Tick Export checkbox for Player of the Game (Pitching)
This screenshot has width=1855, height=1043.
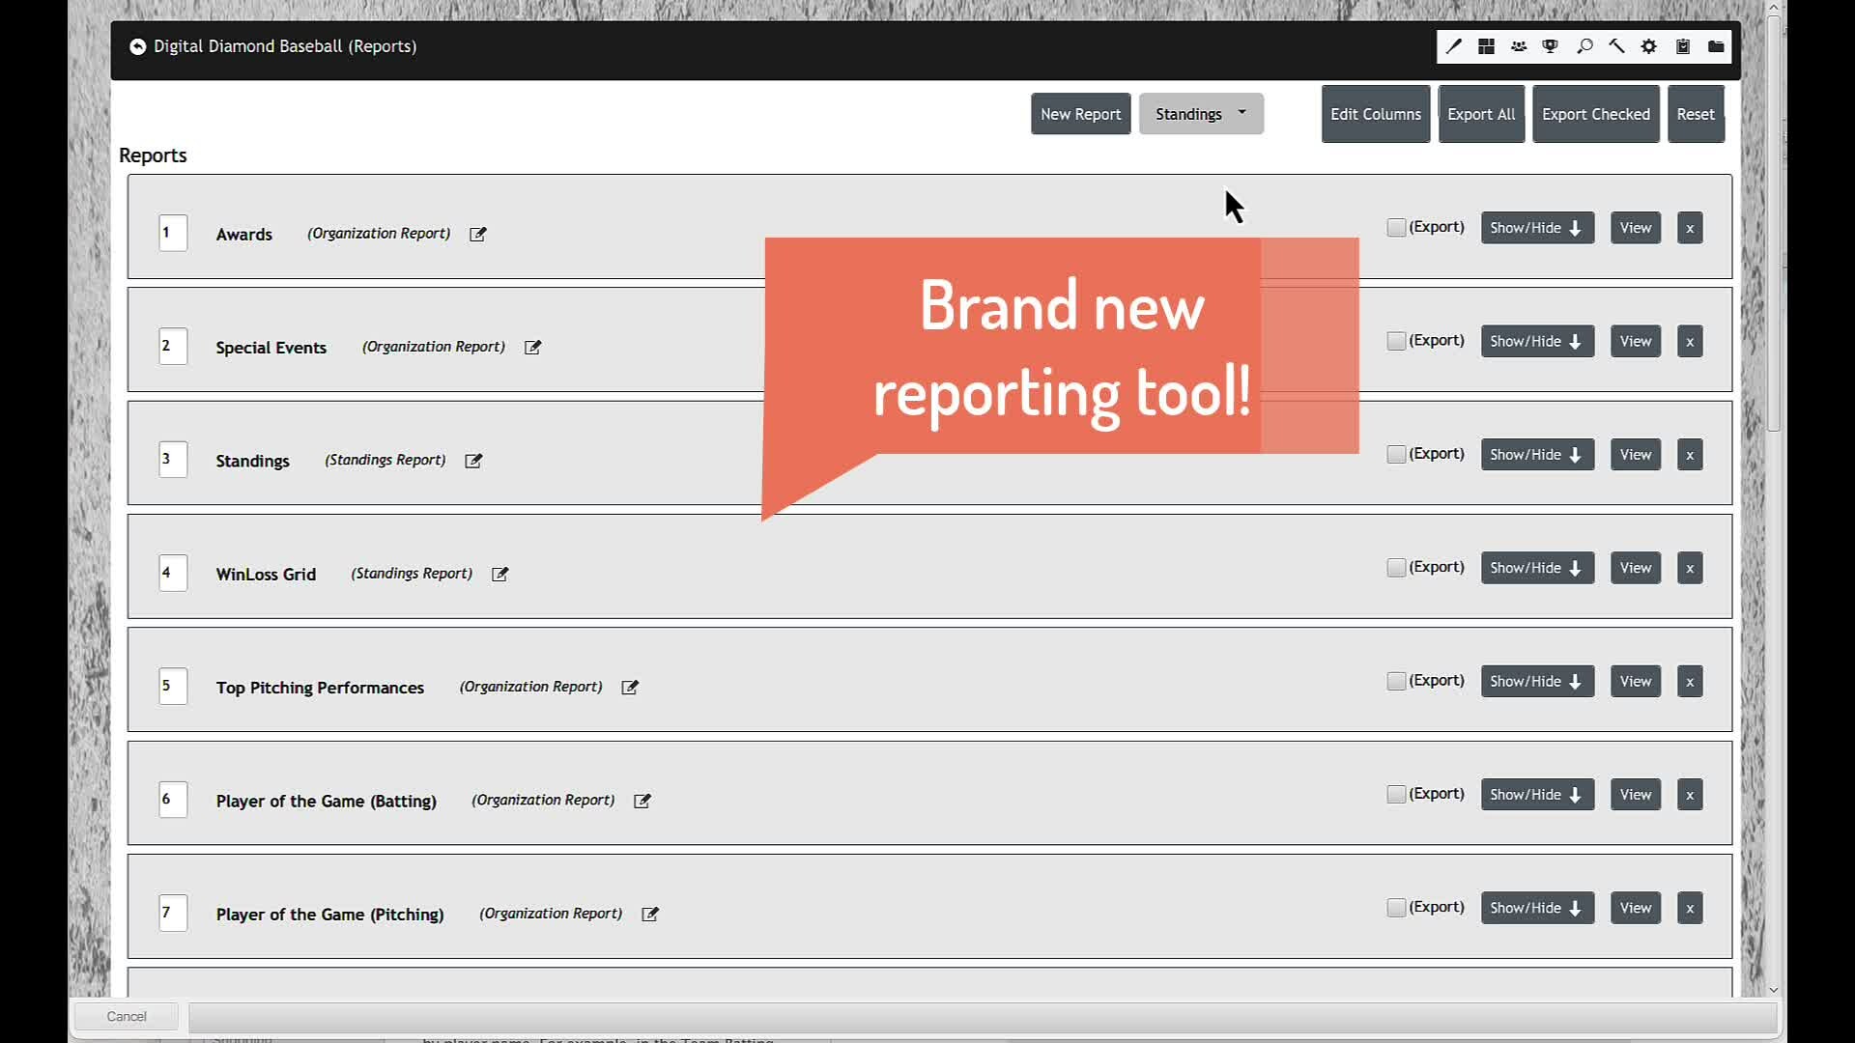point(1395,908)
